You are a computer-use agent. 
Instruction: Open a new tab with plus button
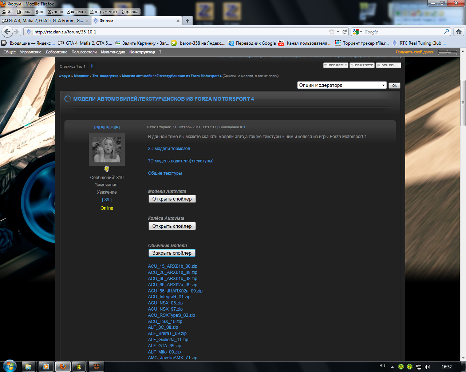point(187,21)
